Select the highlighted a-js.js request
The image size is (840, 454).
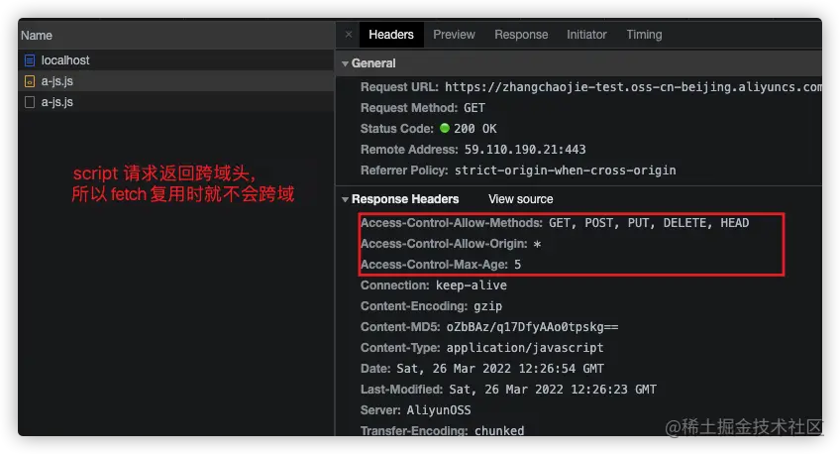176,81
